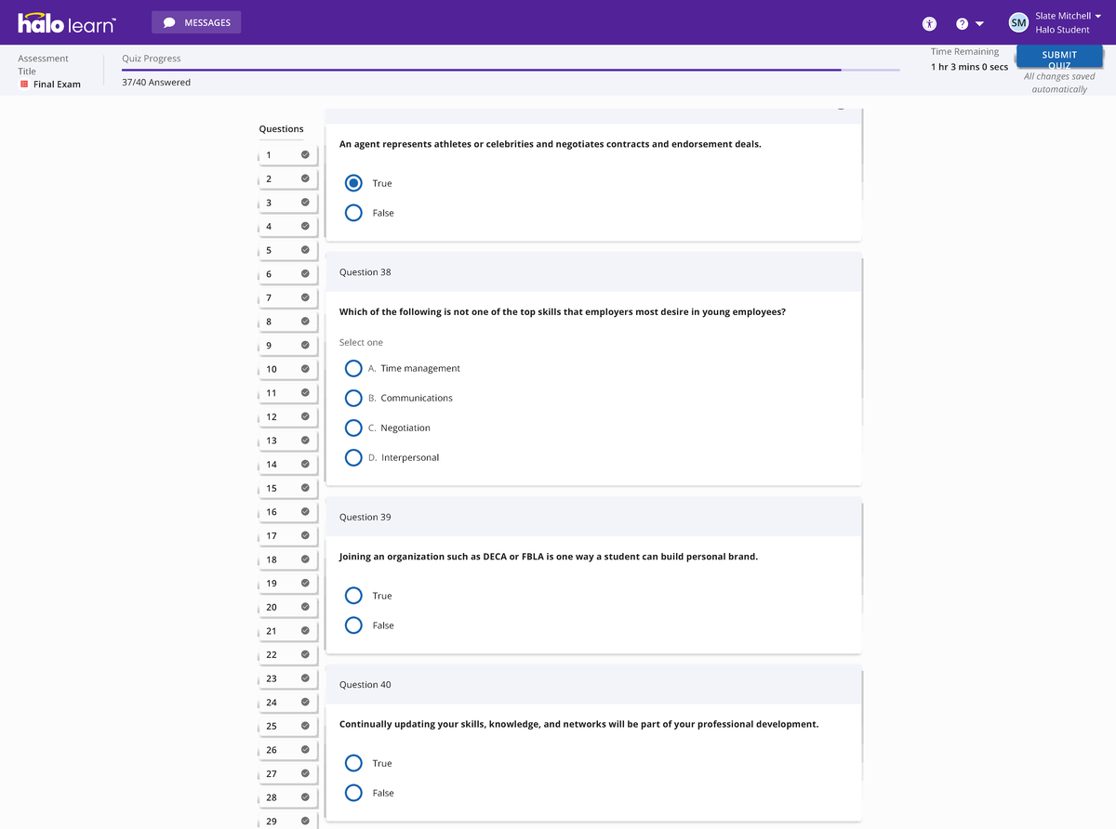Click the answered check icon for question 16
The height and width of the screenshot is (829, 1116).
pyautogui.click(x=305, y=512)
